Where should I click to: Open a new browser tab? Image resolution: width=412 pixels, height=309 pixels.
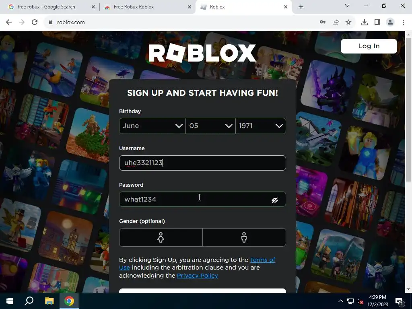tap(301, 7)
